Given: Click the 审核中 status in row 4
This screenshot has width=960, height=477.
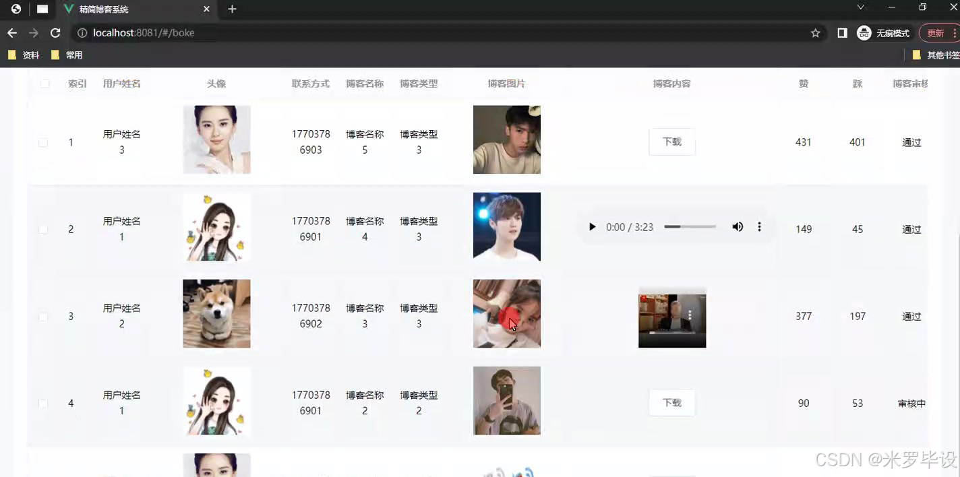Looking at the screenshot, I should pos(911,404).
